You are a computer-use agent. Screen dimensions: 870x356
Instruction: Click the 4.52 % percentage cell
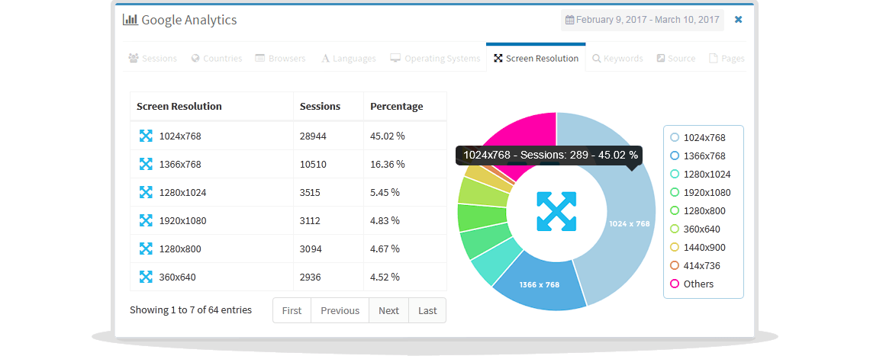click(405, 277)
